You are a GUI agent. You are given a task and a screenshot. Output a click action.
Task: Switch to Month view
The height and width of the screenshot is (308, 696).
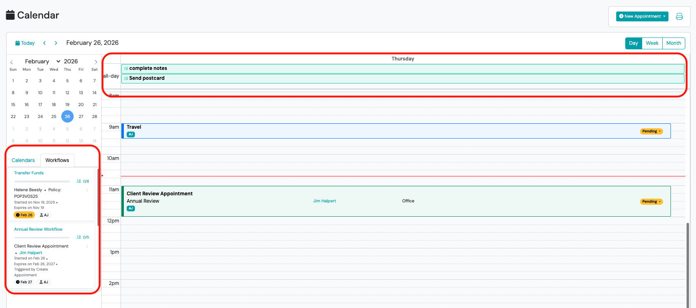pos(674,43)
